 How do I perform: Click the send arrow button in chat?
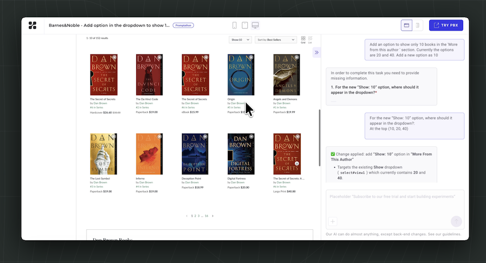456,222
